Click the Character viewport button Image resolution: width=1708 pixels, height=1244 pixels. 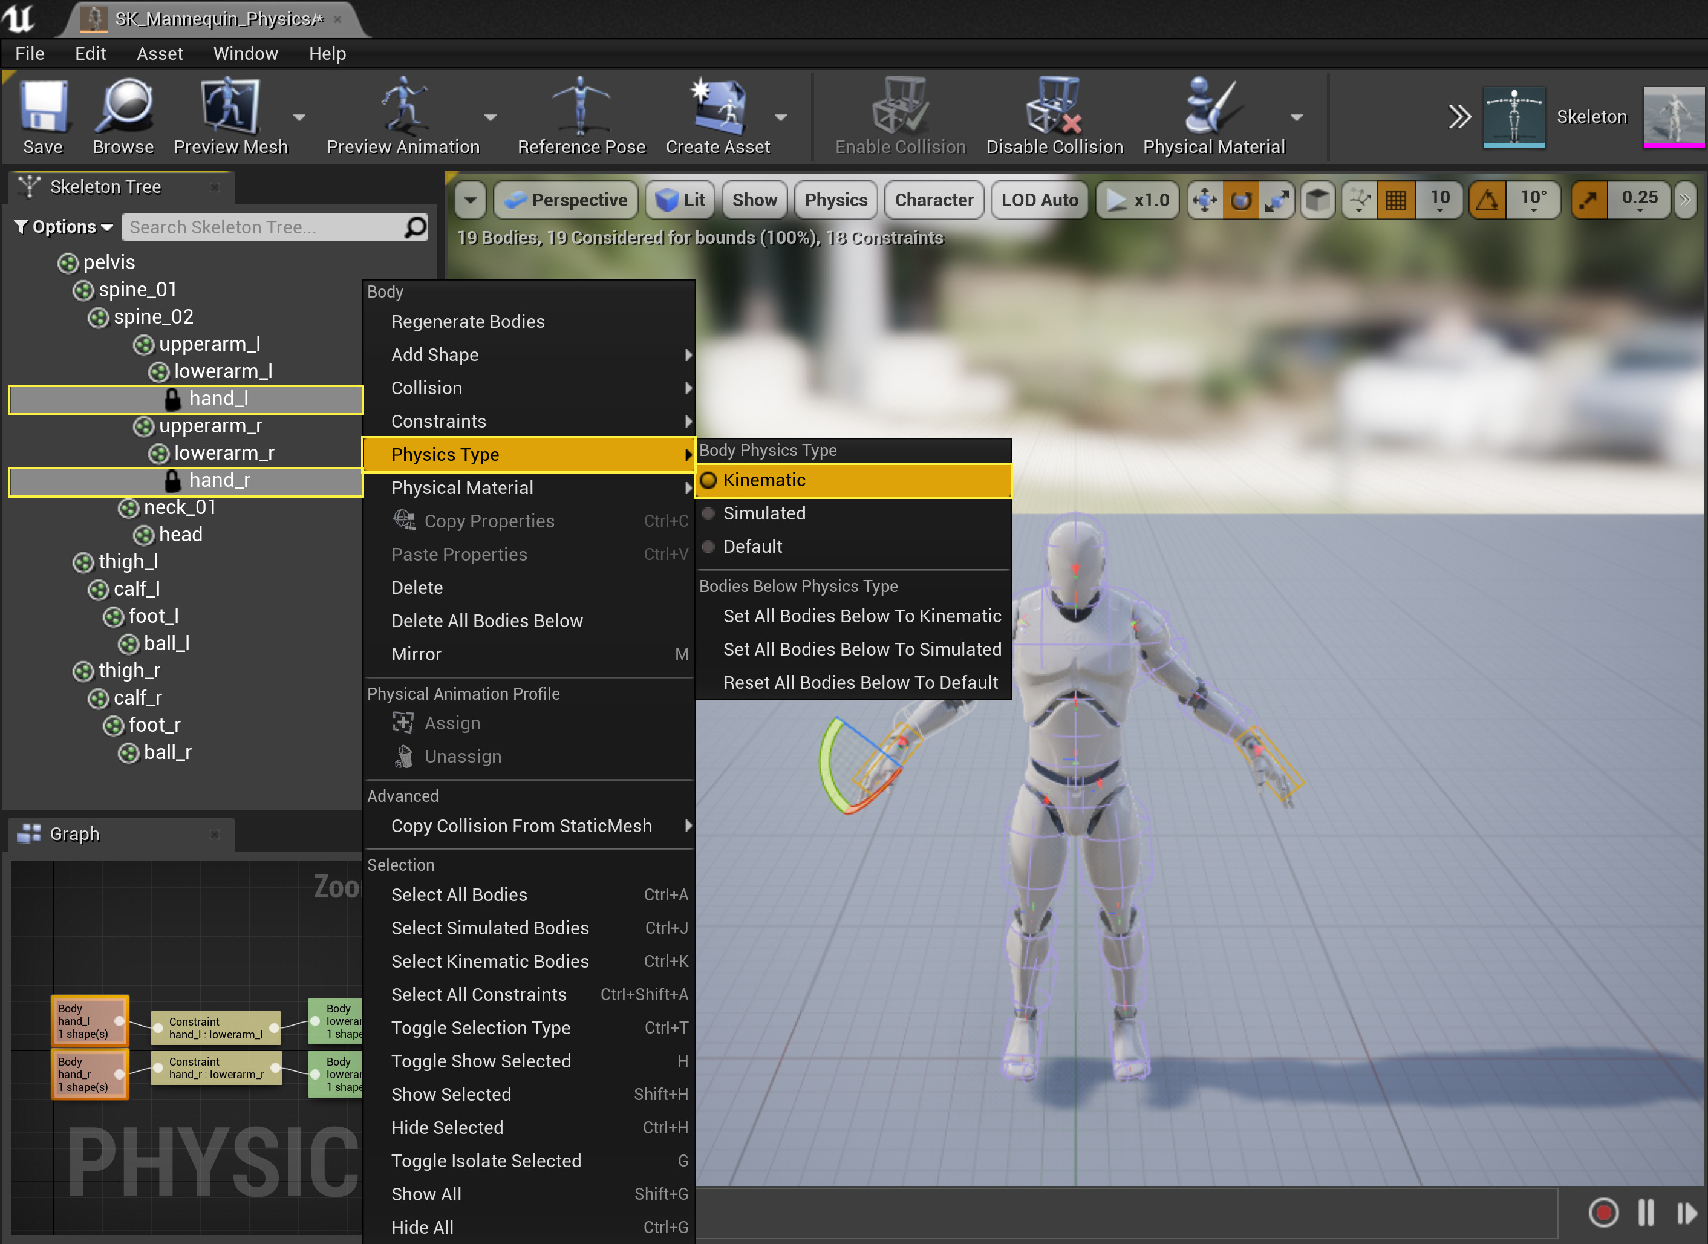click(933, 200)
